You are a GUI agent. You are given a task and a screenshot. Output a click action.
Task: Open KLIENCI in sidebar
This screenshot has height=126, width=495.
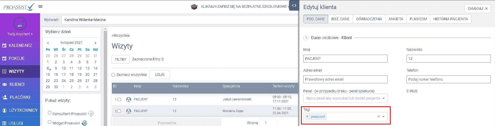click(20, 84)
